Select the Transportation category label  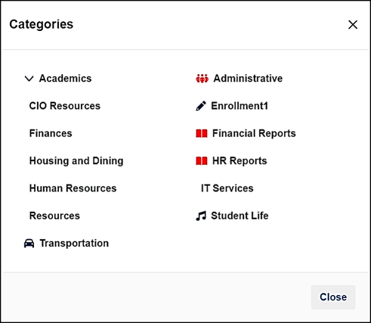[x=74, y=244]
